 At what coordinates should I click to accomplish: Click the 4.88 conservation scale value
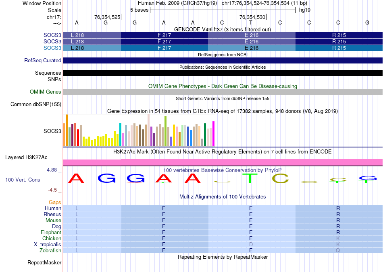click(52, 170)
